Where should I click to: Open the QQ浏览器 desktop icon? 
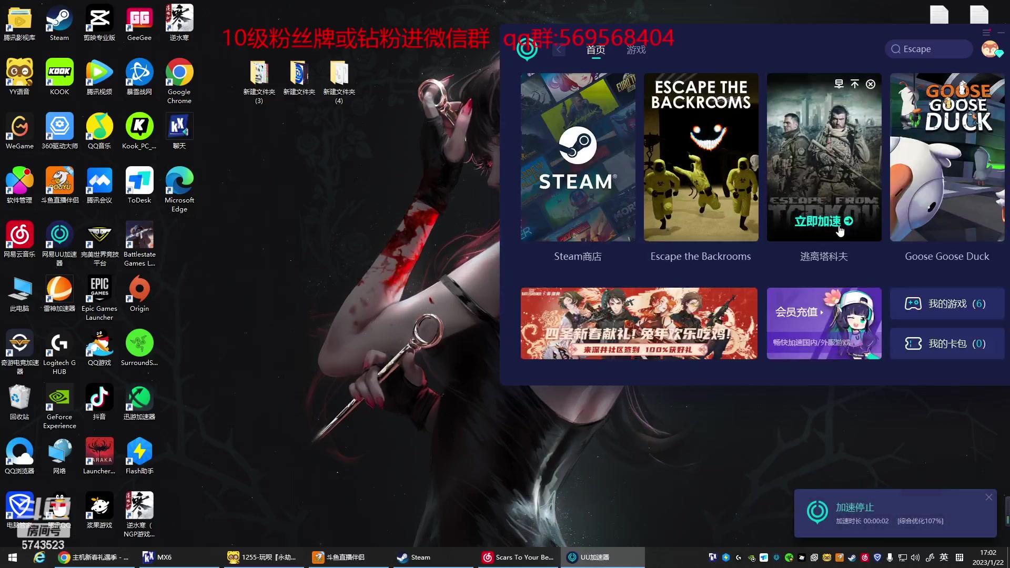[19, 456]
